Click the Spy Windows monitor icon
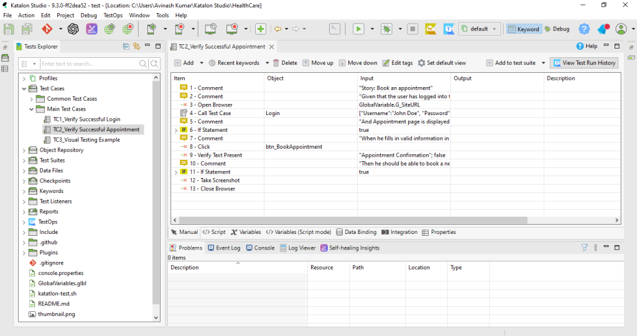Image resolution: width=637 pixels, height=336 pixels. 210,29
